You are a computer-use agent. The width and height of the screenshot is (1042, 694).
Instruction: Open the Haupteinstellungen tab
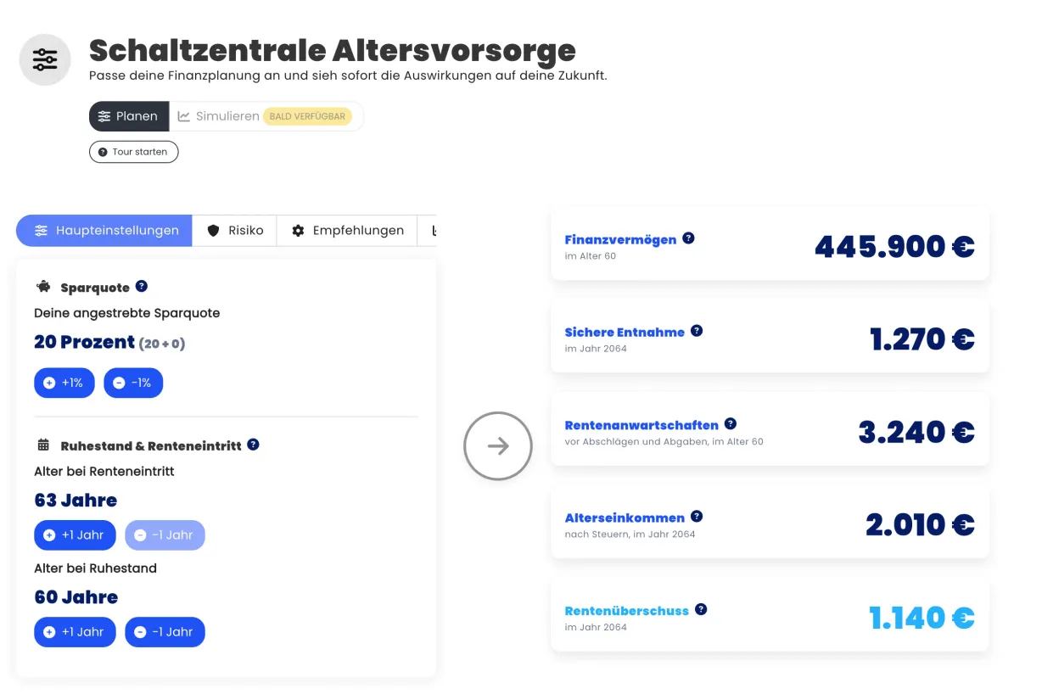coord(104,230)
